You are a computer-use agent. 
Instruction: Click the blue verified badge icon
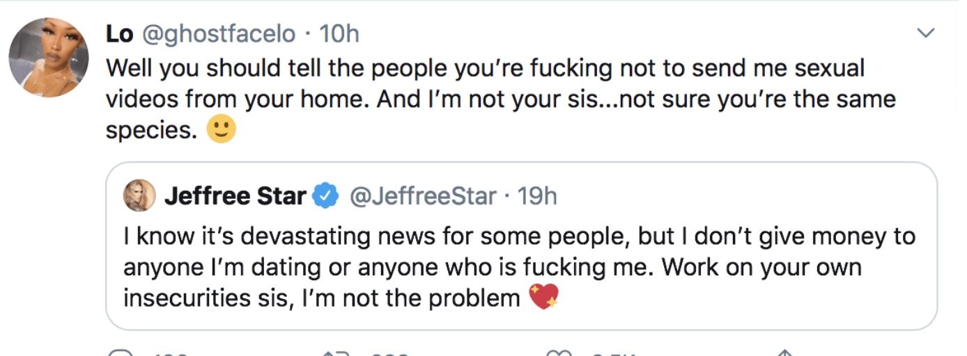(325, 197)
